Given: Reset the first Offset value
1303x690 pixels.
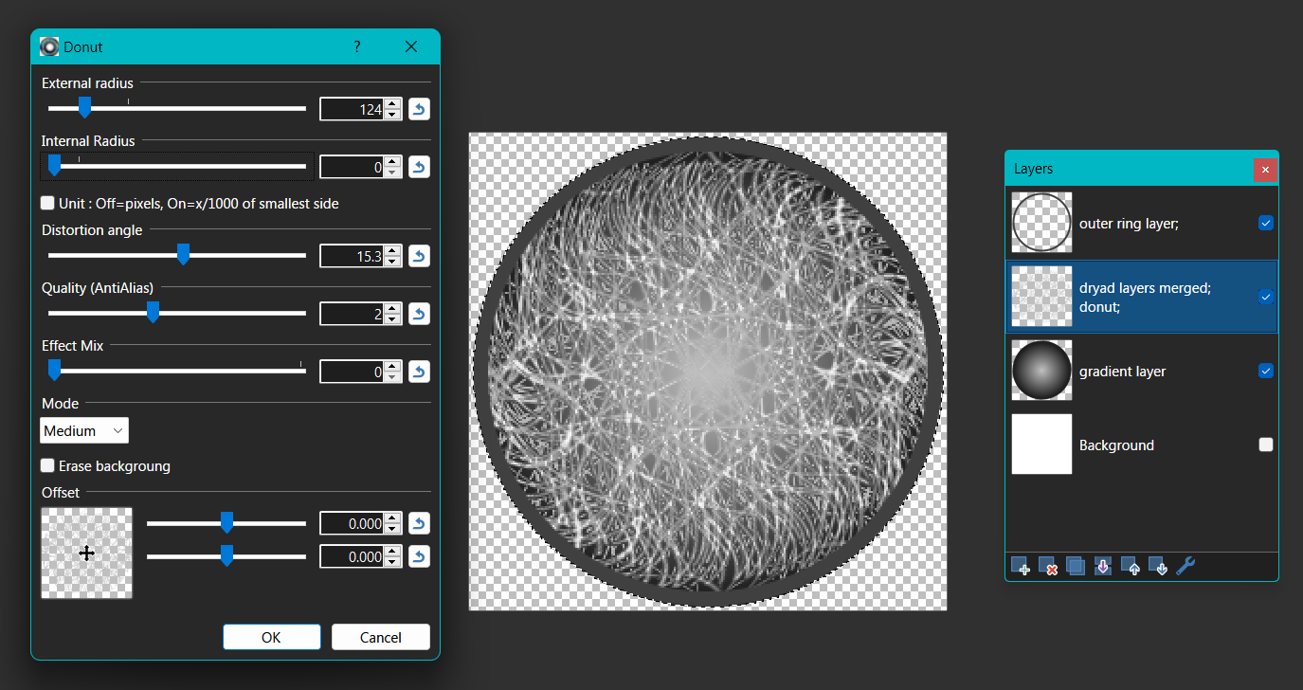Looking at the screenshot, I should coord(419,523).
